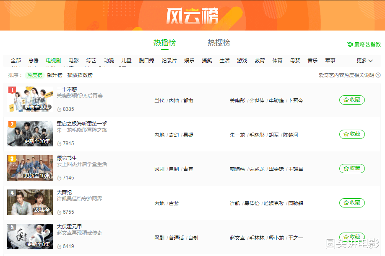Select the 电影 category tab
This screenshot has height=256, width=385.
[x=73, y=60]
